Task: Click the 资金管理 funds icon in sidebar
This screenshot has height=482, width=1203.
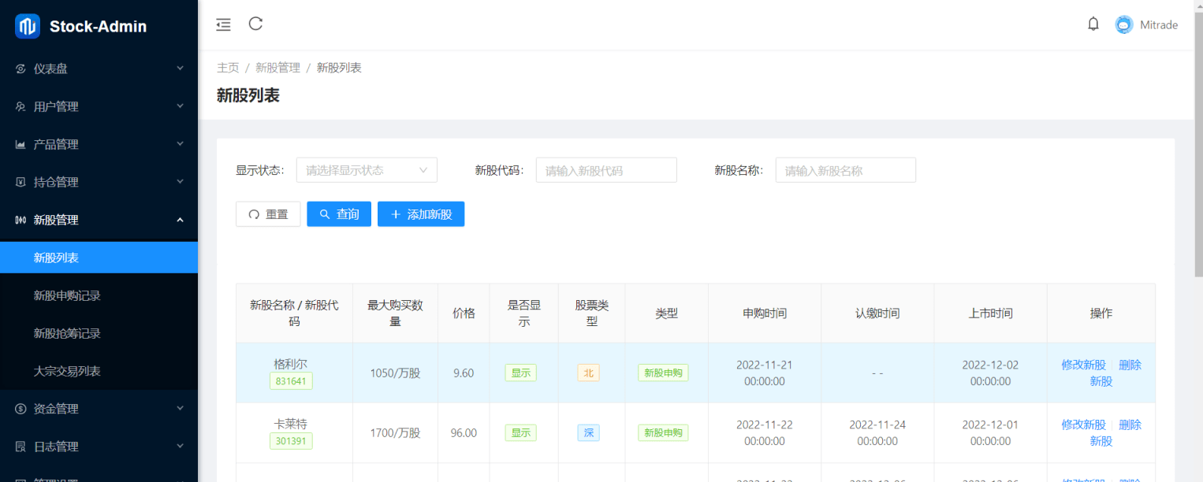Action: point(20,409)
